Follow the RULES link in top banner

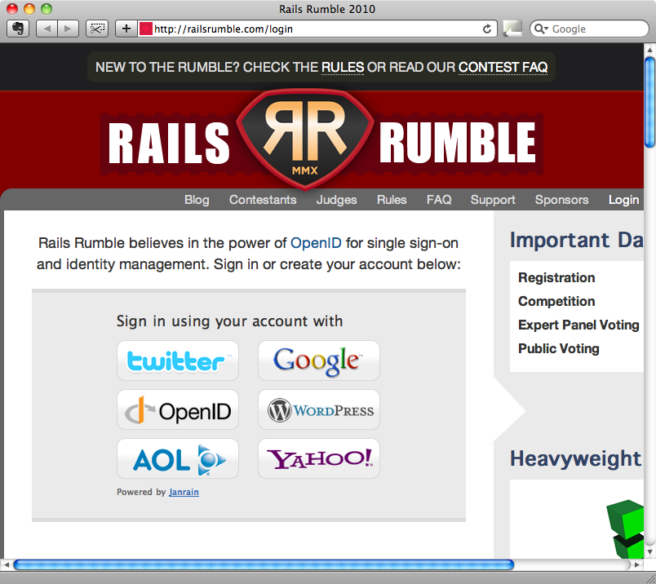tap(343, 67)
